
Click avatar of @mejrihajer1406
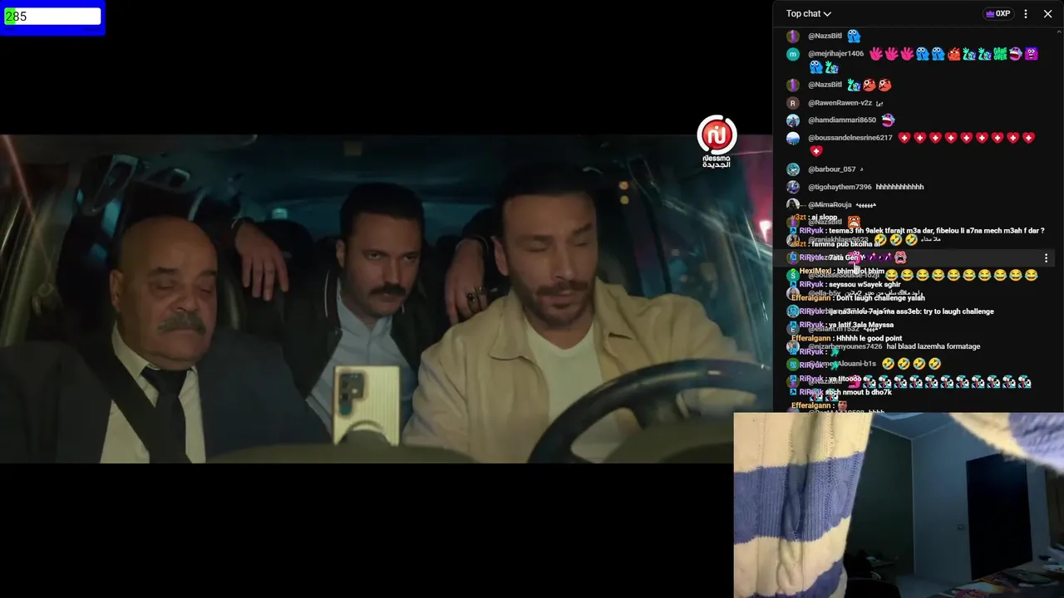click(793, 54)
